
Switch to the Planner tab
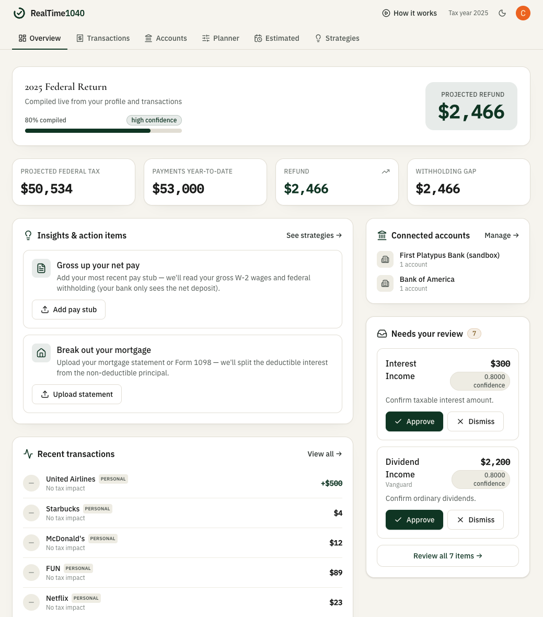click(x=221, y=38)
